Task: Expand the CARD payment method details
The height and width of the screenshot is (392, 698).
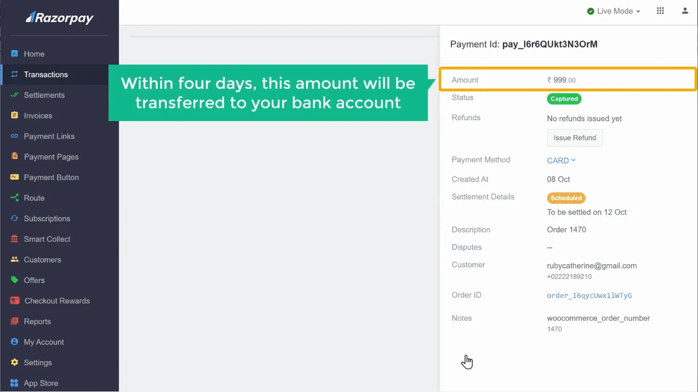Action: 561,161
